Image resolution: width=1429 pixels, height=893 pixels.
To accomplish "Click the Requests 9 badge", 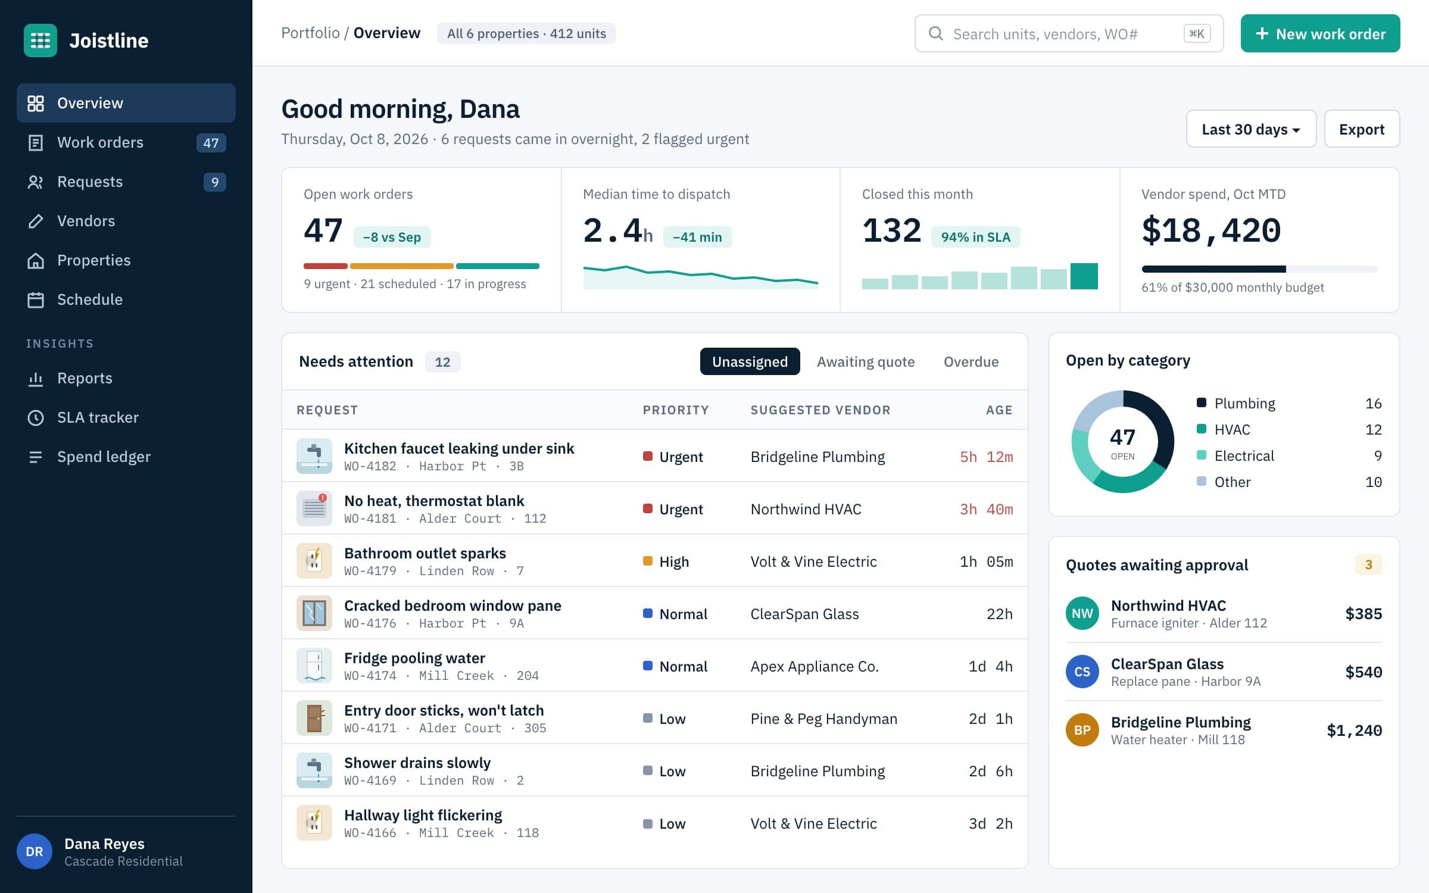I will (215, 182).
